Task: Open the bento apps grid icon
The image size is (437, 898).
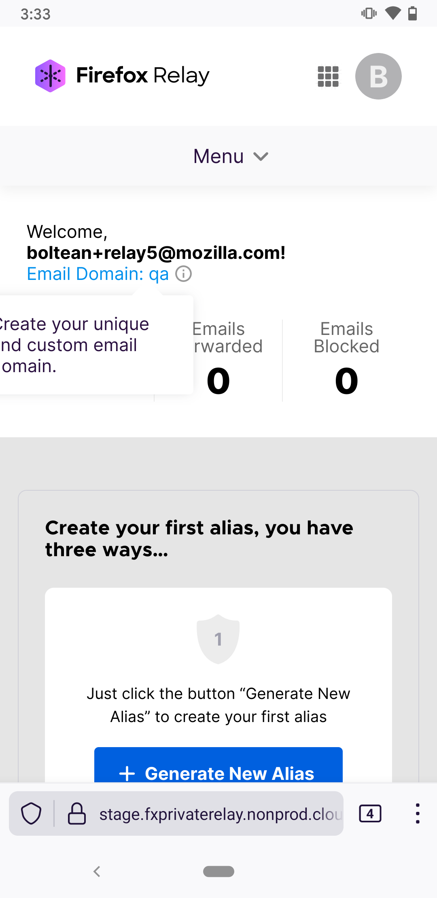Action: (x=327, y=76)
